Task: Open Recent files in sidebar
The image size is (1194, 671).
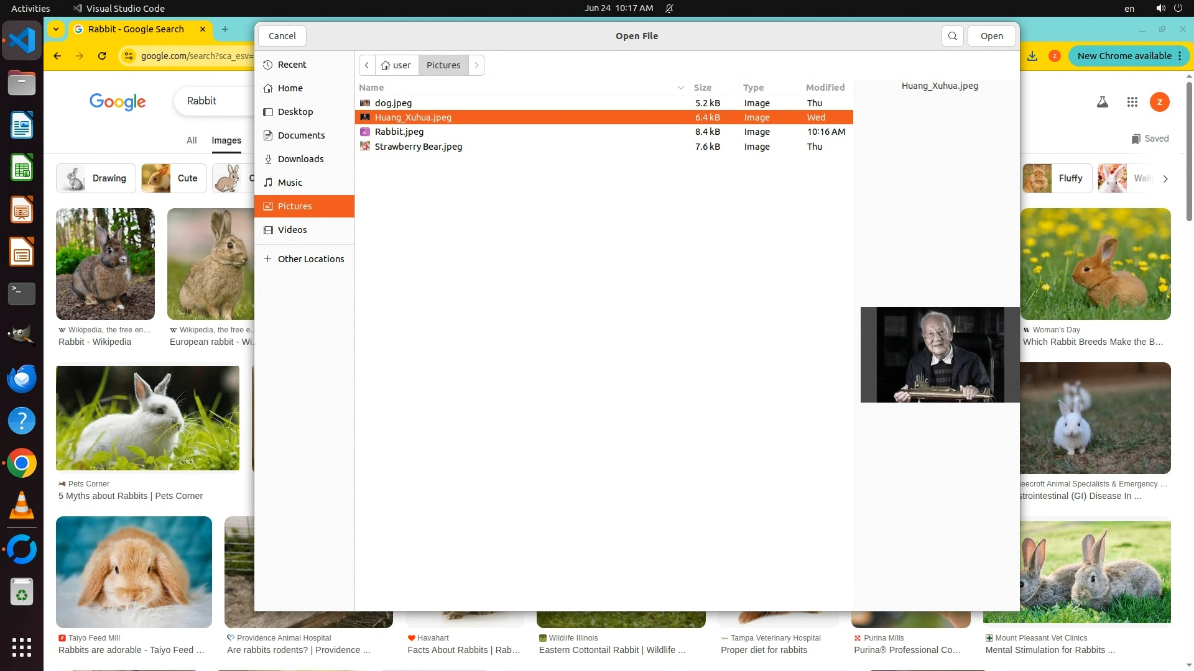Action: click(292, 65)
